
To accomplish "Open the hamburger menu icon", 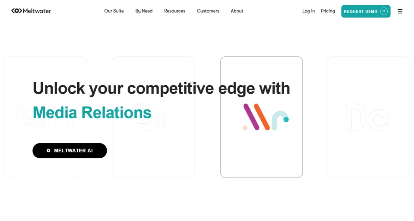I will [x=400, y=11].
